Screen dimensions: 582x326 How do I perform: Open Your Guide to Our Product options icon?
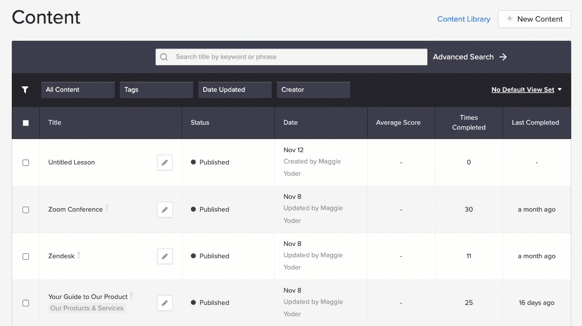tap(132, 296)
